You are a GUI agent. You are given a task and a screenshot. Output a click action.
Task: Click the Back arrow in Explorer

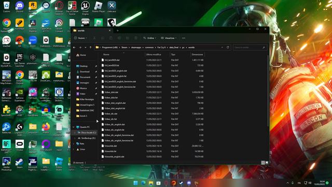click(74, 47)
